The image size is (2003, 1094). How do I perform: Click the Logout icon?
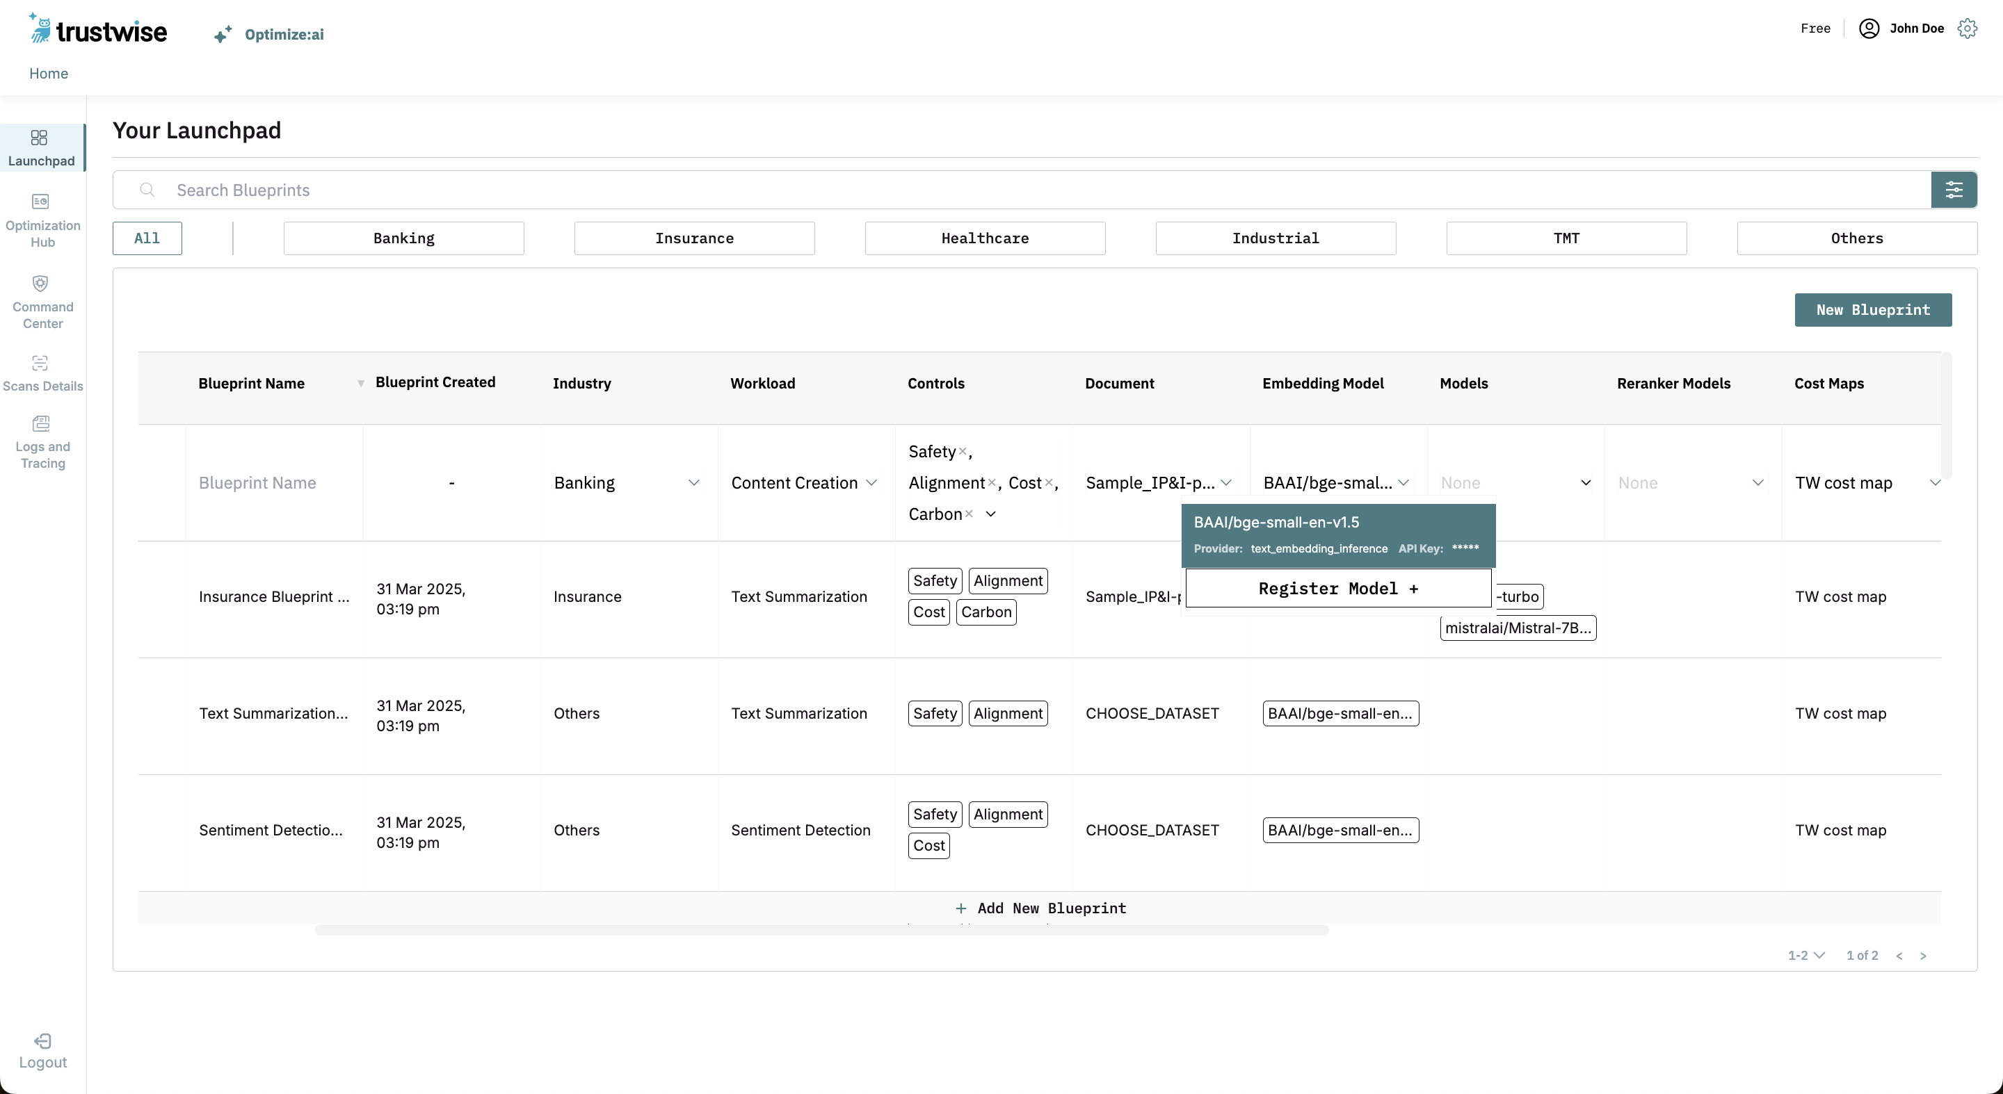tap(42, 1040)
